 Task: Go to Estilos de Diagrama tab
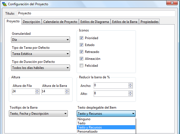coord(95,22)
